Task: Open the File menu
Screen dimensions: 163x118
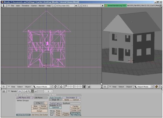Action: point(13,6)
